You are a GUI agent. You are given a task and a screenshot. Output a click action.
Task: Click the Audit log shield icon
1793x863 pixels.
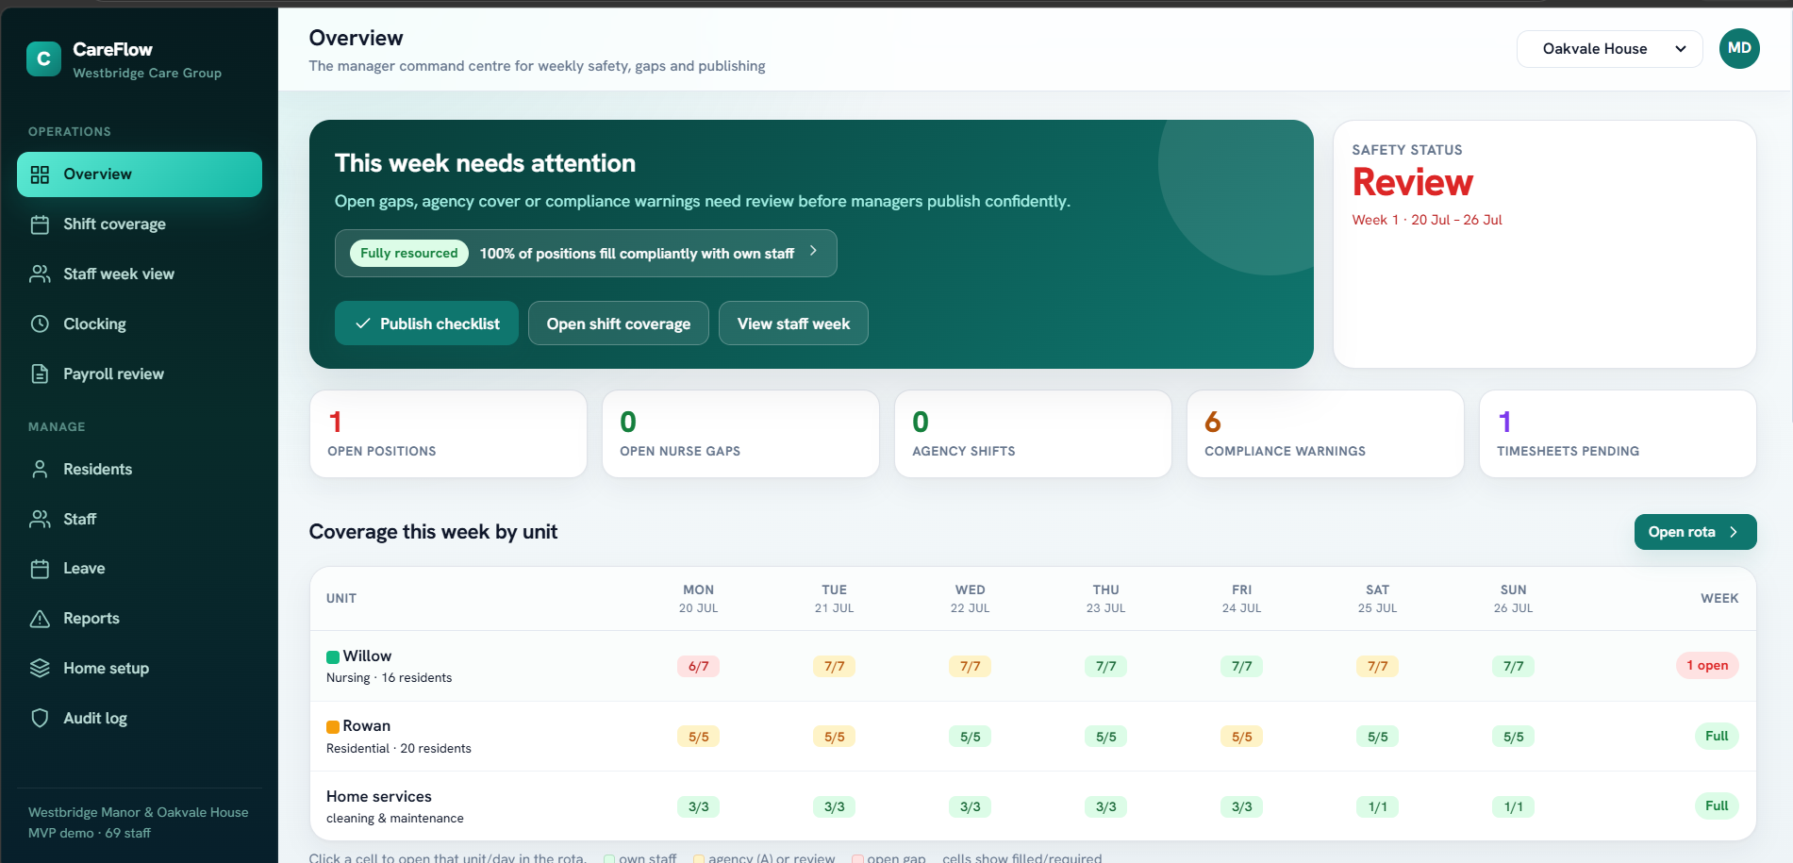pos(40,719)
